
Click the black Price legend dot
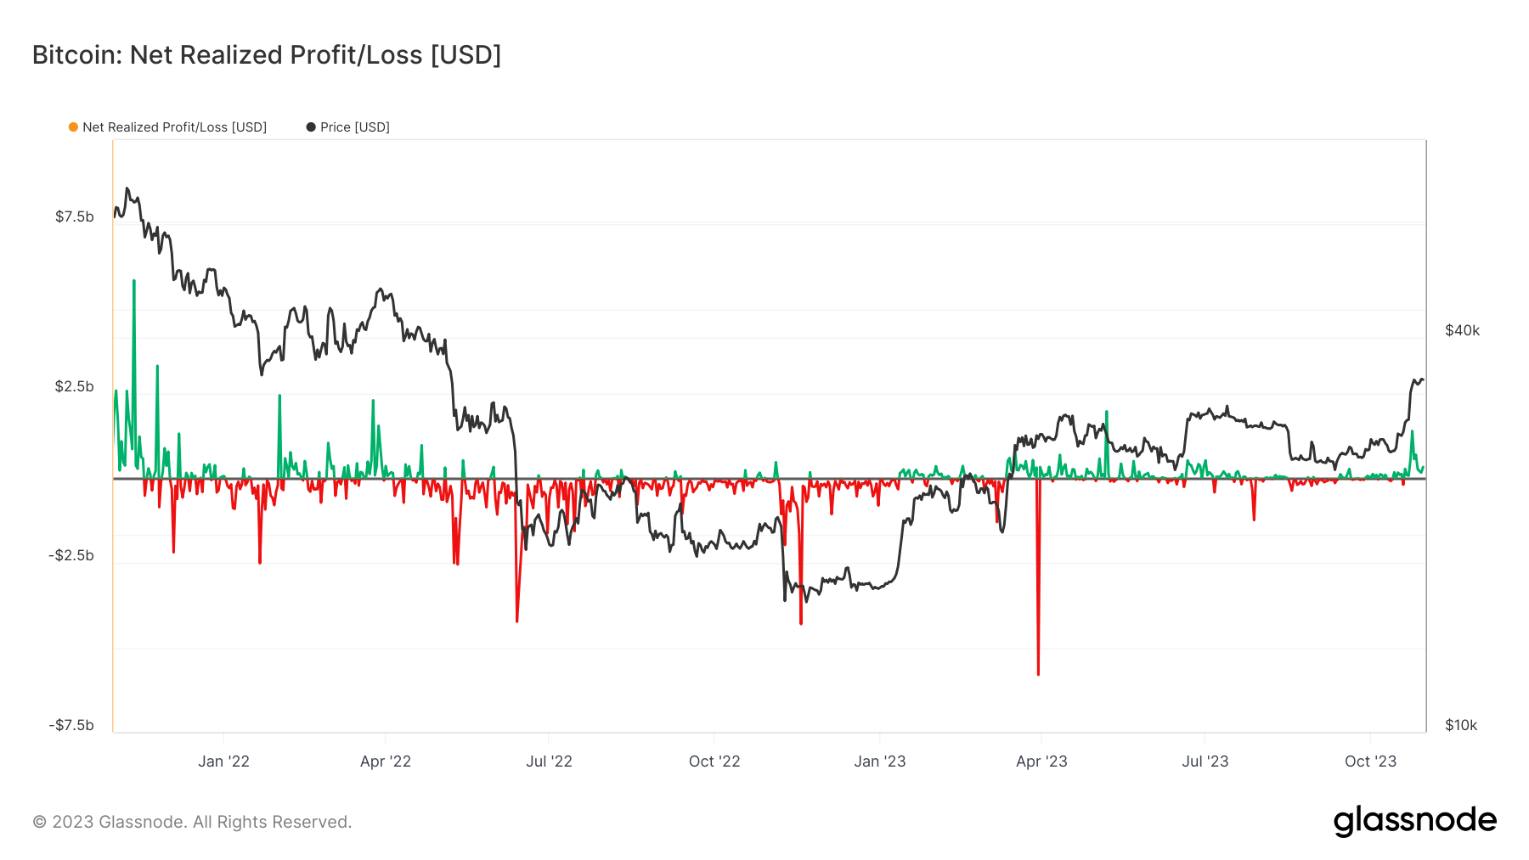(x=311, y=127)
